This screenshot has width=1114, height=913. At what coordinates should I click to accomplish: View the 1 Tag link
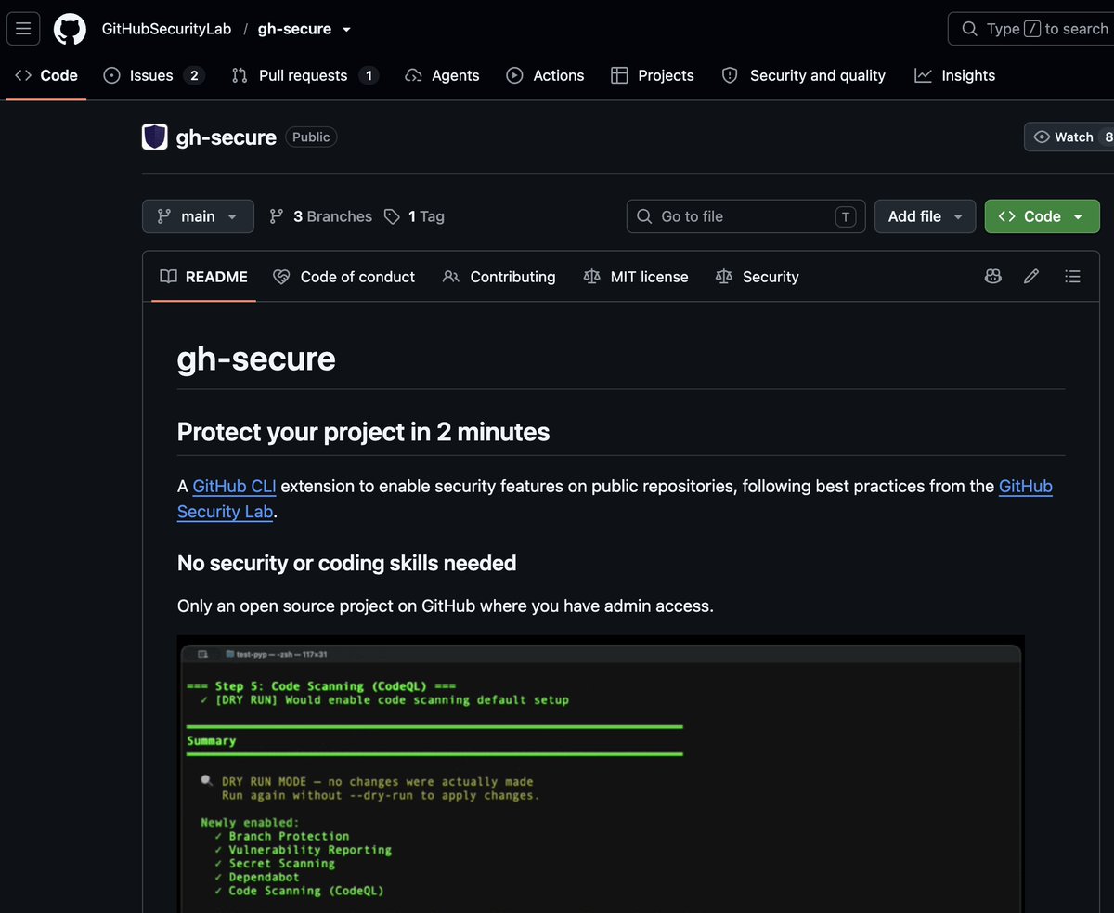[x=414, y=216]
